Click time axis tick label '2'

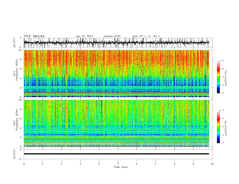click(x=62, y=164)
